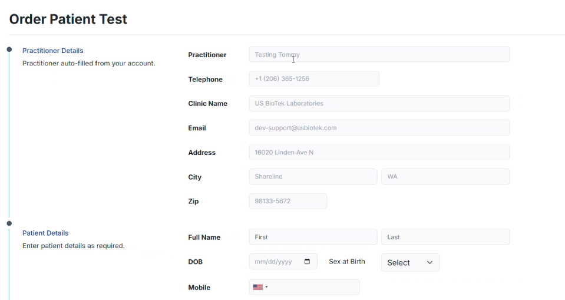Screen dimensions: 565x300
Task: Click the Telephone field
Action: click(314, 78)
